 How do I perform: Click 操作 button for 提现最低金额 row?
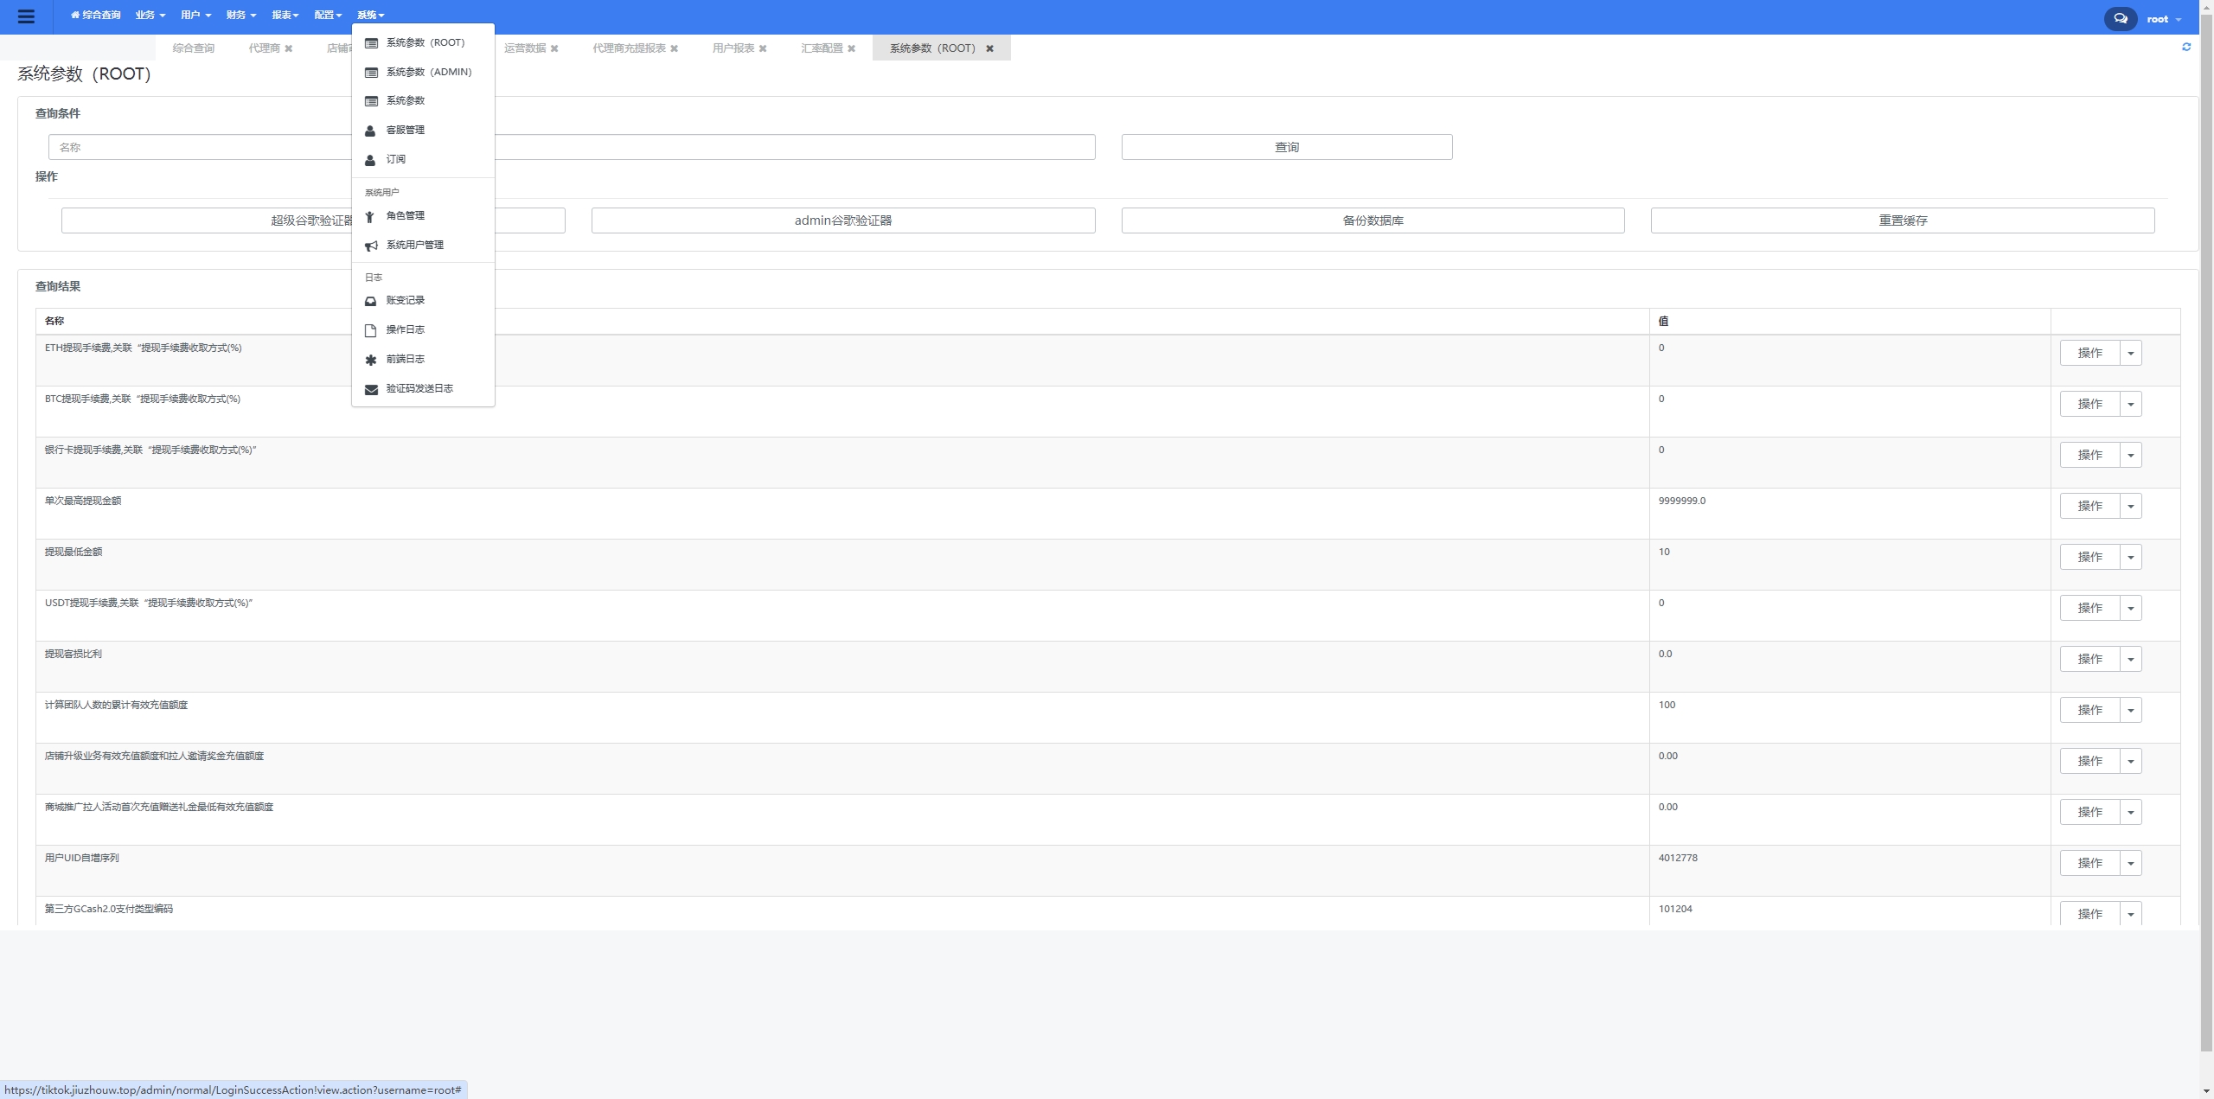(2089, 557)
